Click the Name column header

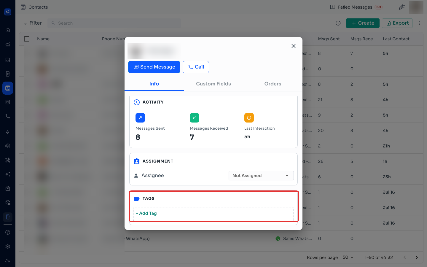pyautogui.click(x=43, y=39)
